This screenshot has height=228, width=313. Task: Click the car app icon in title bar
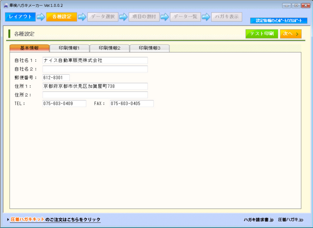pyautogui.click(x=6, y=5)
